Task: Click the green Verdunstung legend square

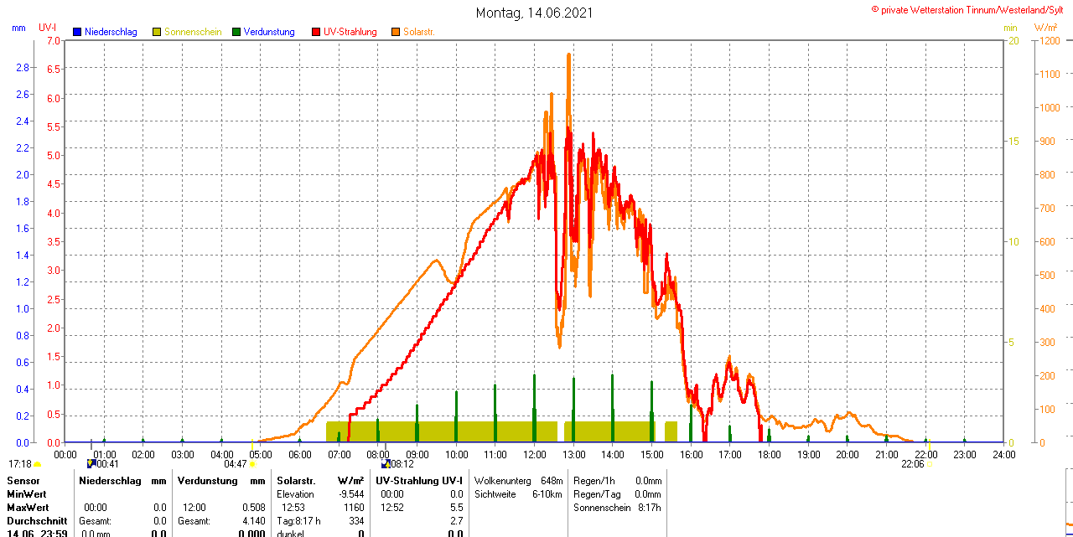Action: (236, 32)
